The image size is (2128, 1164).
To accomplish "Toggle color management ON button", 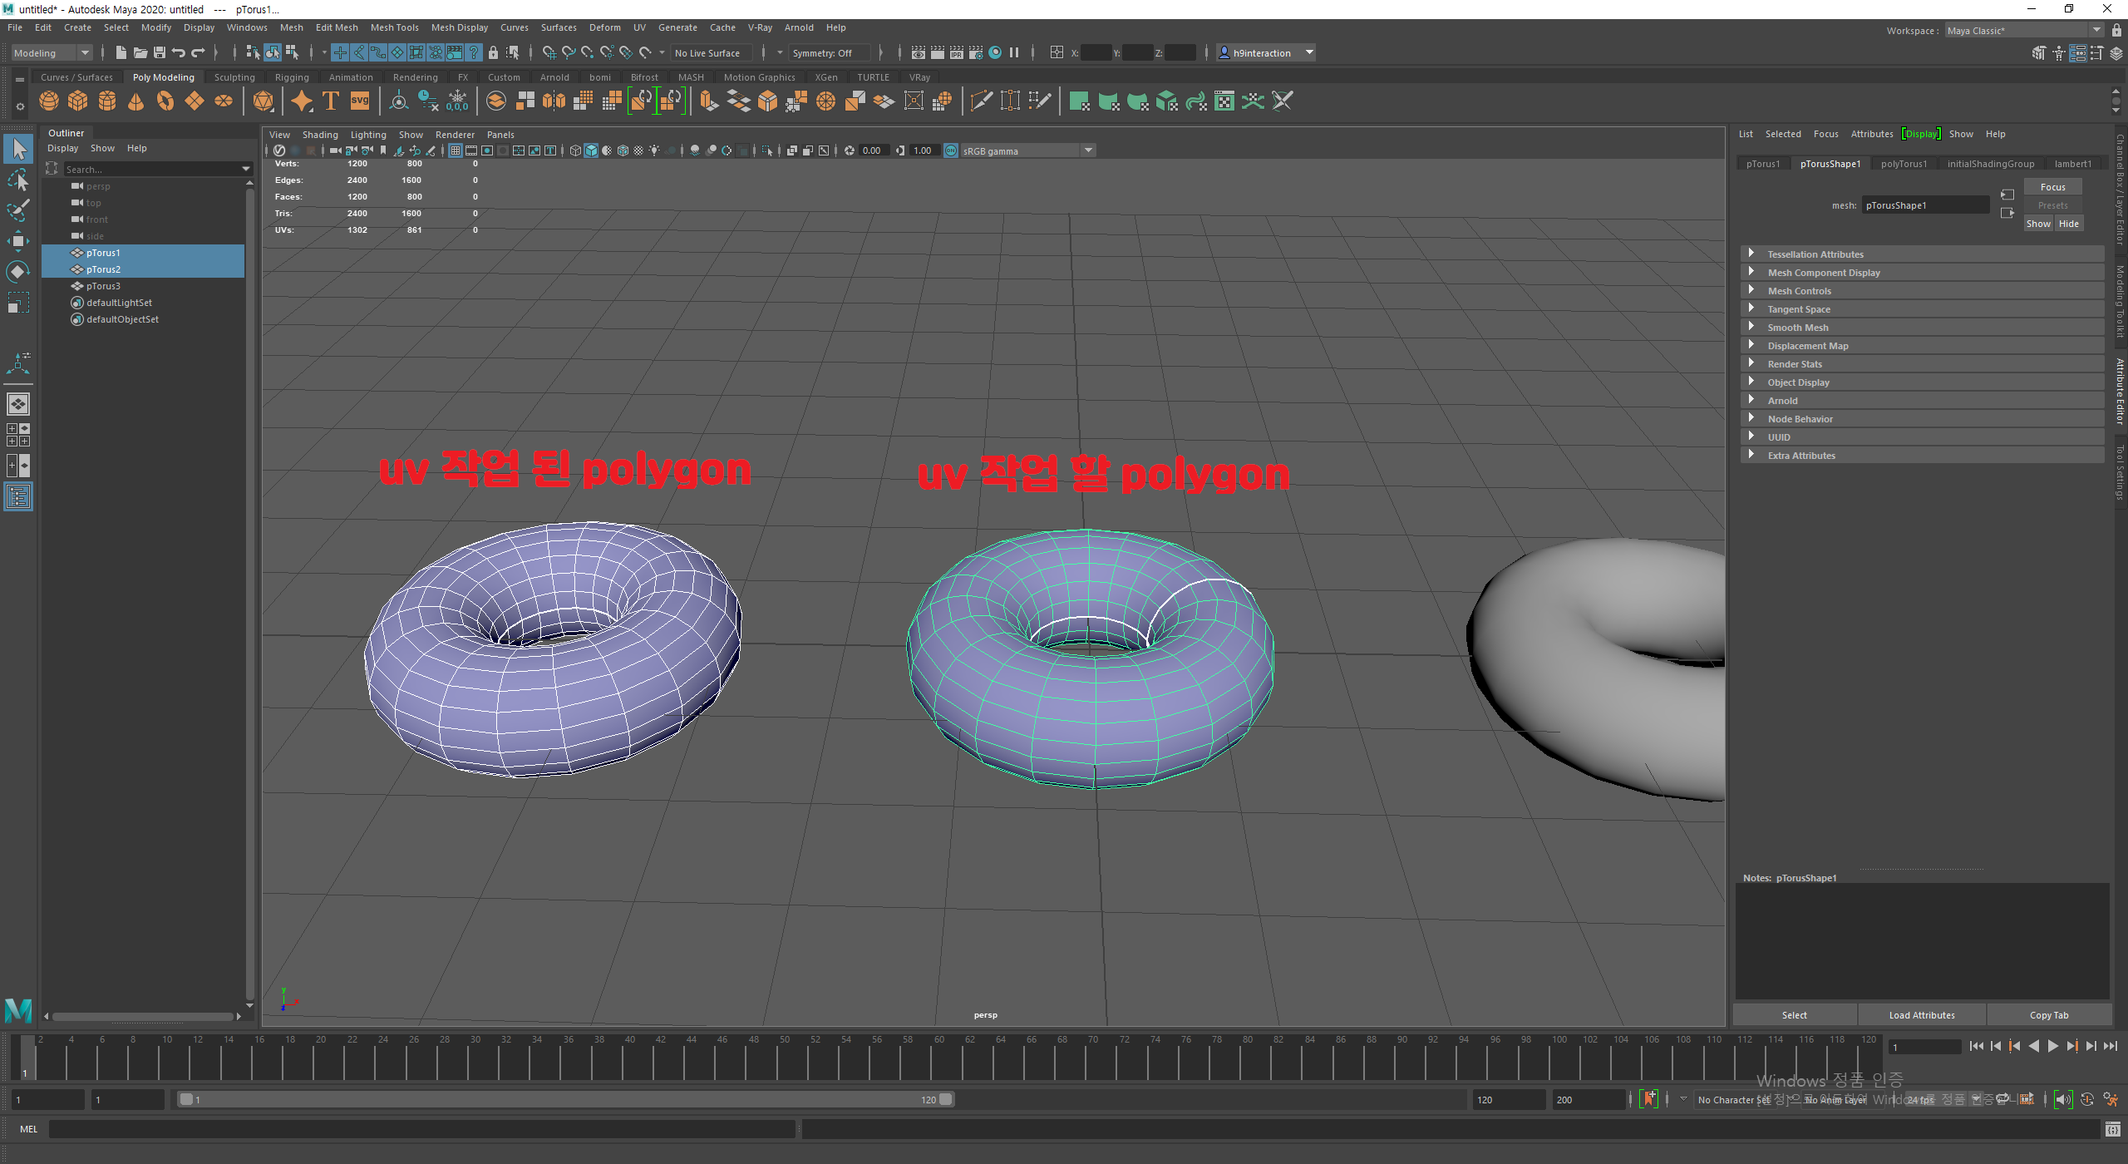I will tap(951, 150).
